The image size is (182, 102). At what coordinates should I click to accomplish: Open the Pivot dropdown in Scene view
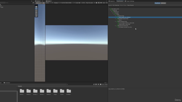39,3
